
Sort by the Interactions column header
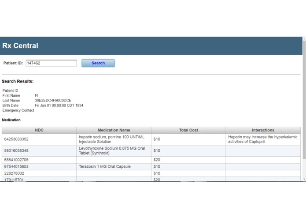pyautogui.click(x=263, y=130)
